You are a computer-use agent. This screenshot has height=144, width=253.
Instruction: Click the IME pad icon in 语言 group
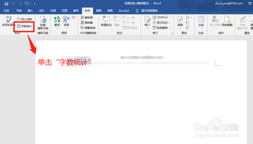[x=74, y=17]
